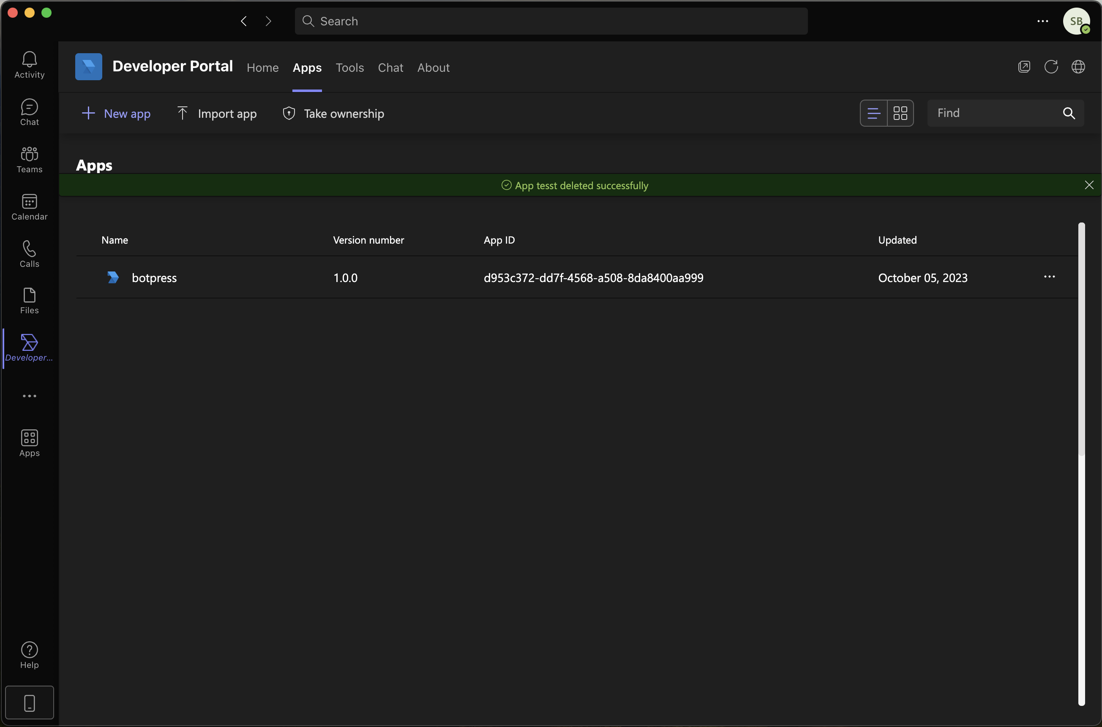Click the globe/language icon
The height and width of the screenshot is (727, 1102).
coord(1077,67)
